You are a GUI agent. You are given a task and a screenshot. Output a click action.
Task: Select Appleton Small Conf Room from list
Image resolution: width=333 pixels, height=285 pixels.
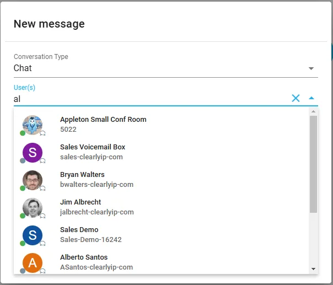[x=162, y=125]
